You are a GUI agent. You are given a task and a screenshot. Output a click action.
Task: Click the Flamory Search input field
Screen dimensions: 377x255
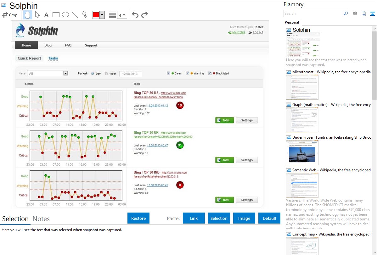(x=313, y=14)
